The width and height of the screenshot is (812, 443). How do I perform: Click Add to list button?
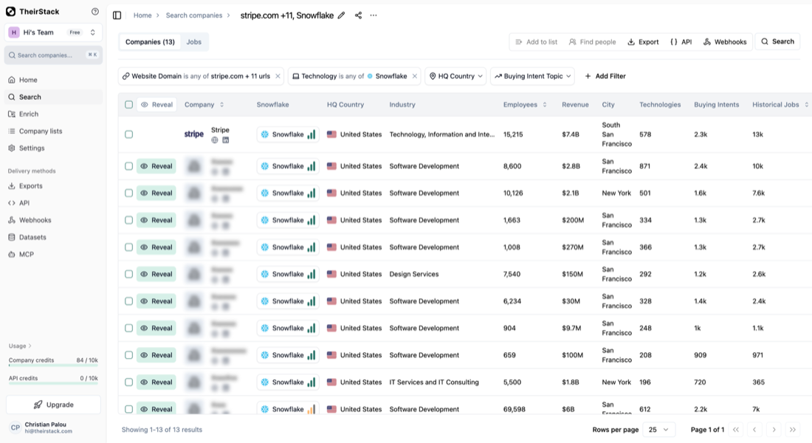[536, 42]
